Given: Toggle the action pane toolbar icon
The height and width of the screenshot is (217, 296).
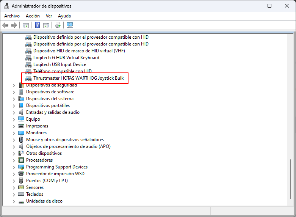Looking at the screenshot, I should (46, 25).
